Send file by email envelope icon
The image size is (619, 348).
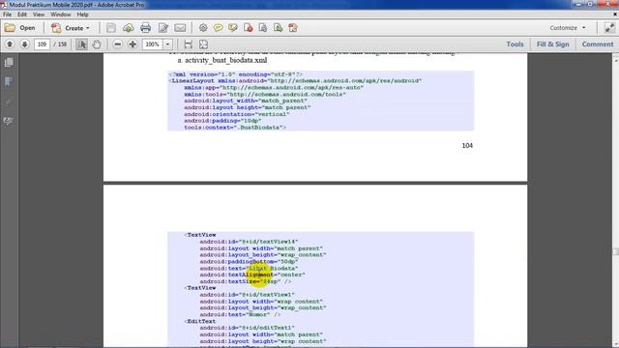pos(180,28)
